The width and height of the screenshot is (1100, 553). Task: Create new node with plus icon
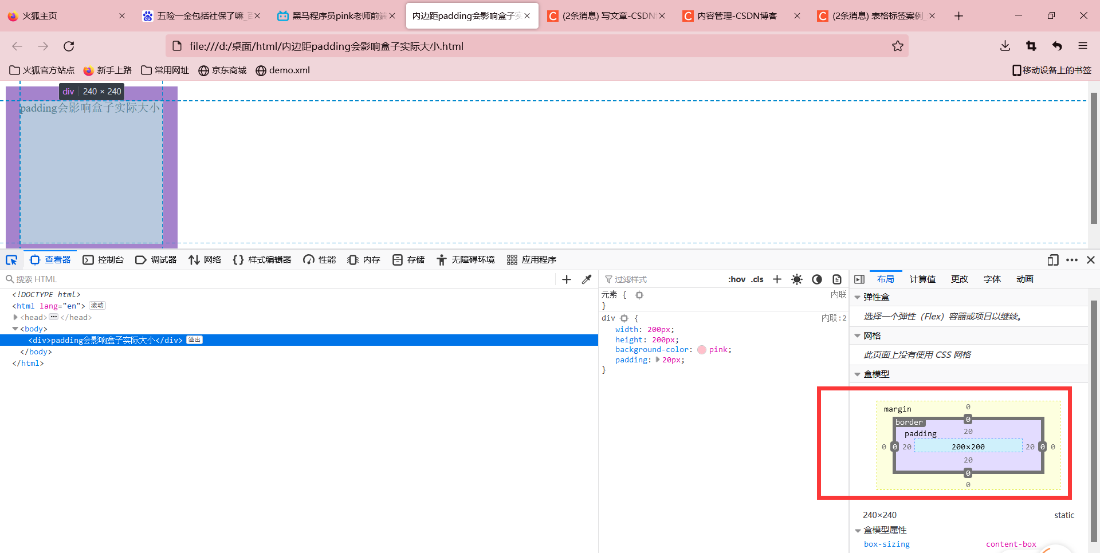click(567, 279)
